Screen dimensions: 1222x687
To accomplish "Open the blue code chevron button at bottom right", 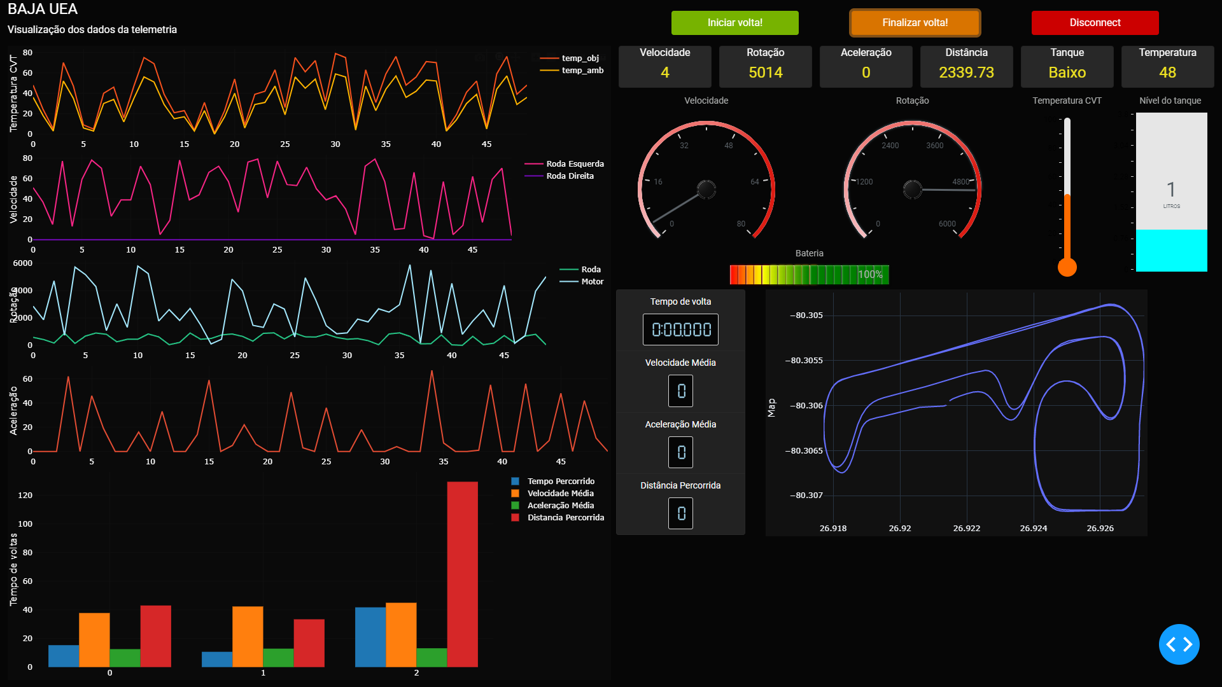I will [1179, 644].
